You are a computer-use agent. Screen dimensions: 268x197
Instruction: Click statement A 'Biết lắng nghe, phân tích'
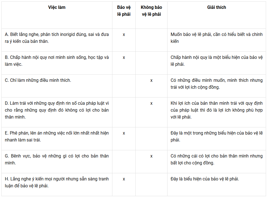[57, 38]
